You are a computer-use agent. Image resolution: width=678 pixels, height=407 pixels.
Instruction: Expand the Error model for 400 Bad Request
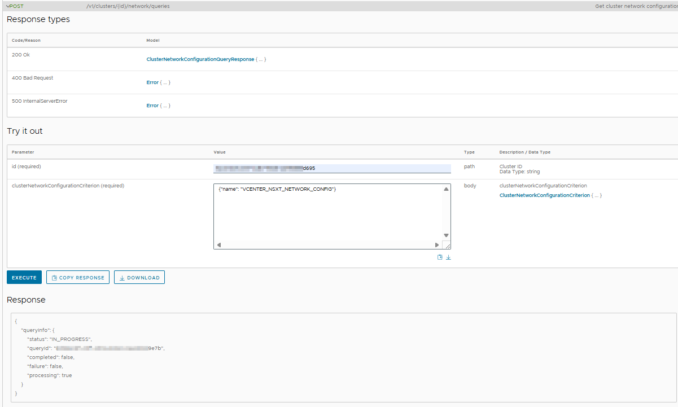[x=152, y=82]
